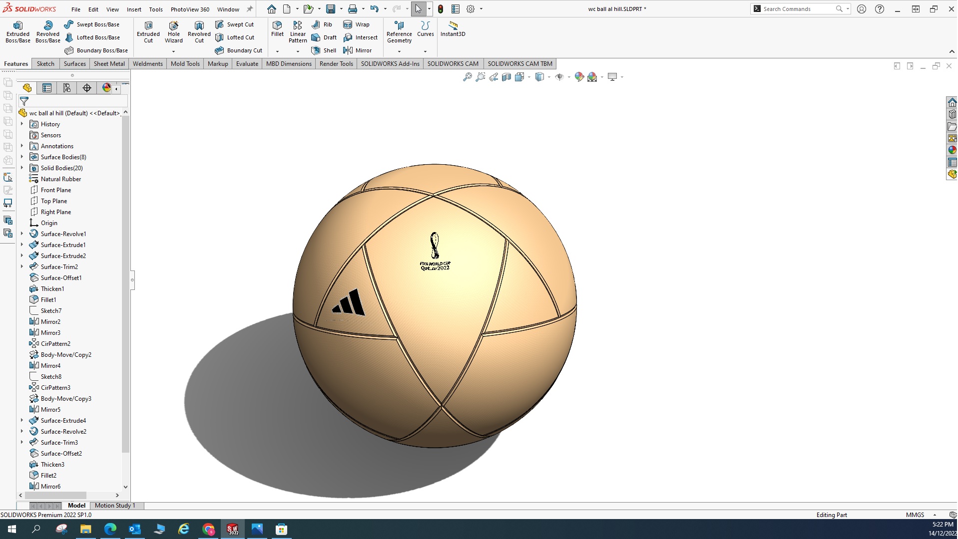The width and height of the screenshot is (958, 539).
Task: Open the Windows Start menu
Action: 12,529
